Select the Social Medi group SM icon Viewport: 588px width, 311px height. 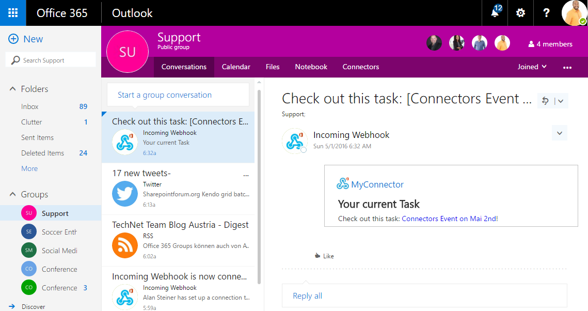[x=29, y=250]
